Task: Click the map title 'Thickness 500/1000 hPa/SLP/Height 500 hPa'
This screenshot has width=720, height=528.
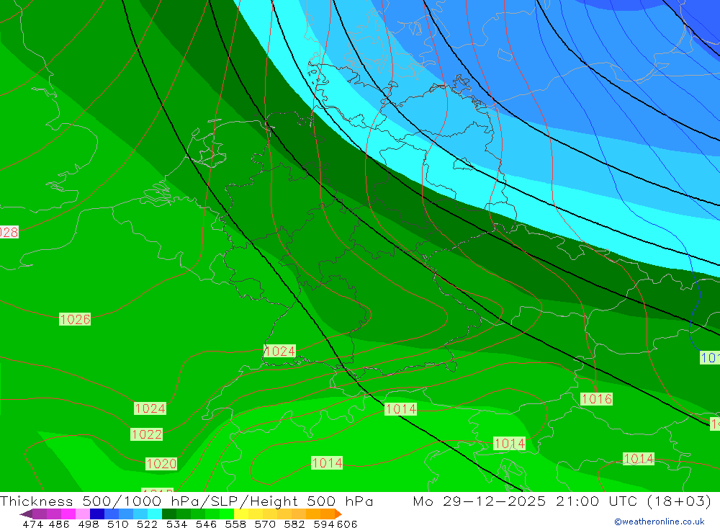Action: click(x=186, y=501)
